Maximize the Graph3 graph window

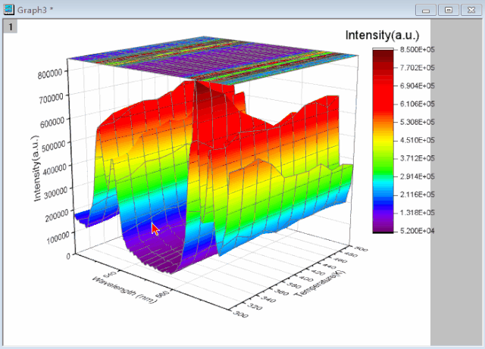click(449, 9)
